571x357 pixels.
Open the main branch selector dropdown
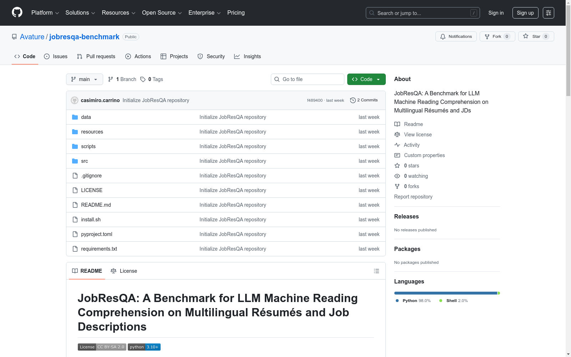(85, 79)
